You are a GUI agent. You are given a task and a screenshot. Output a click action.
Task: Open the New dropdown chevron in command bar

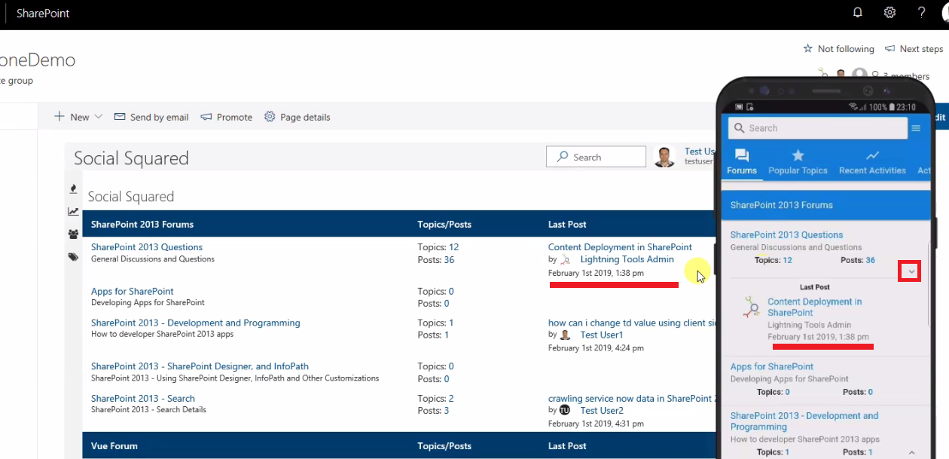coord(98,117)
